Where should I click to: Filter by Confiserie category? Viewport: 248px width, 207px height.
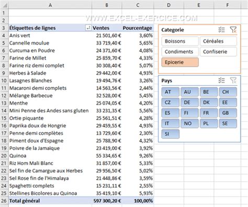pos(218,52)
